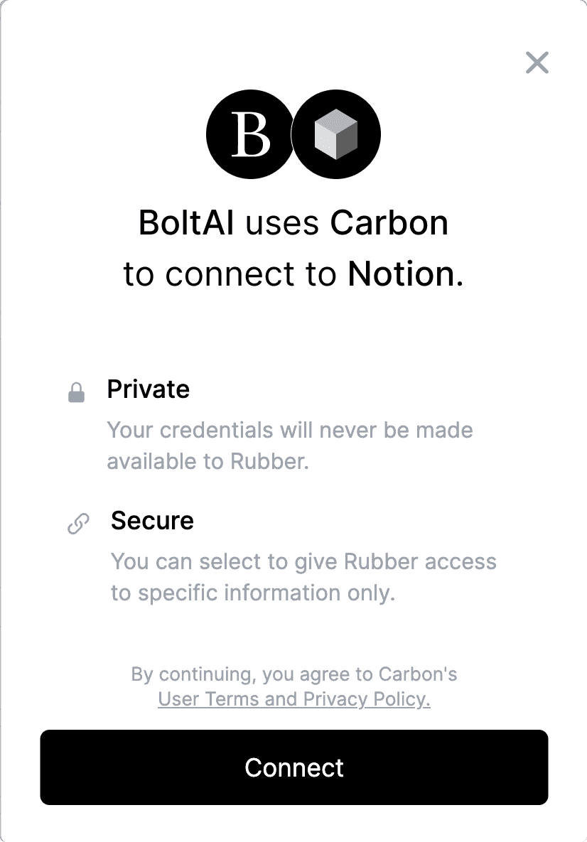The height and width of the screenshot is (842, 587).
Task: Click the word "uses" in the headline
Action: point(282,223)
